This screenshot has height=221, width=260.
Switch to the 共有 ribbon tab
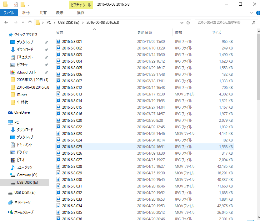point(43,13)
